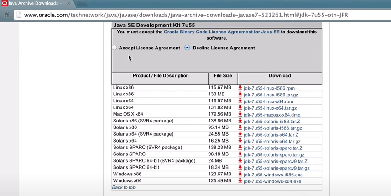This screenshot has height=196, width=391.
Task: Download jdk-7u55-solaris-sparcv9.tar.gz link
Action: (x=276, y=168)
